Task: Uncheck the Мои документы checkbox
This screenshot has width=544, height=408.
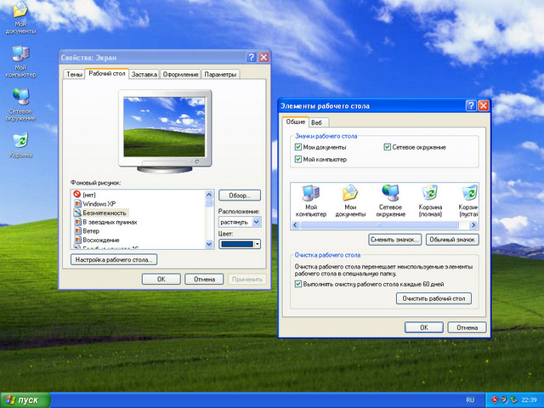Action: [x=297, y=147]
